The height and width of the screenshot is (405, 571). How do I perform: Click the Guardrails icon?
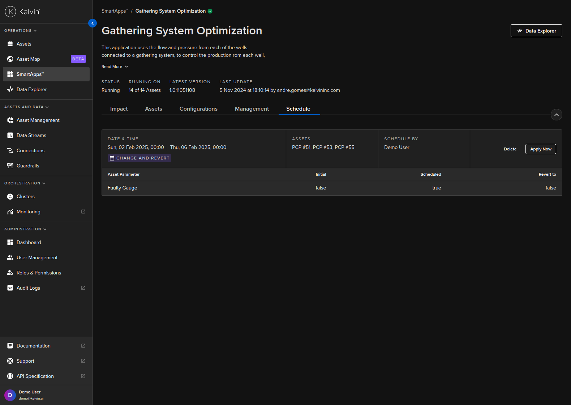10,166
